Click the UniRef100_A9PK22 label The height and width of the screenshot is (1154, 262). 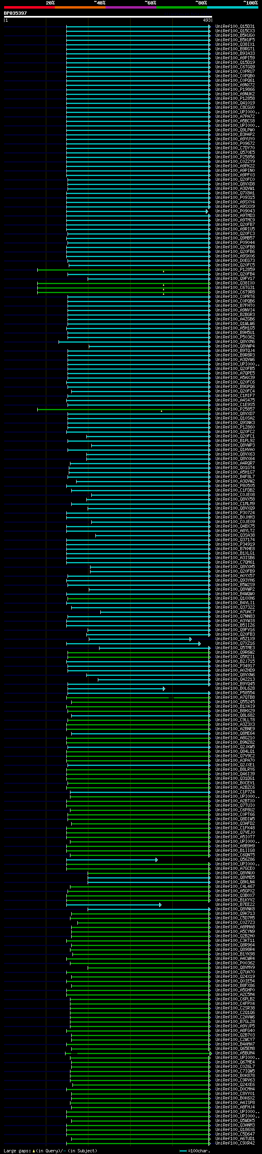[235, 166]
